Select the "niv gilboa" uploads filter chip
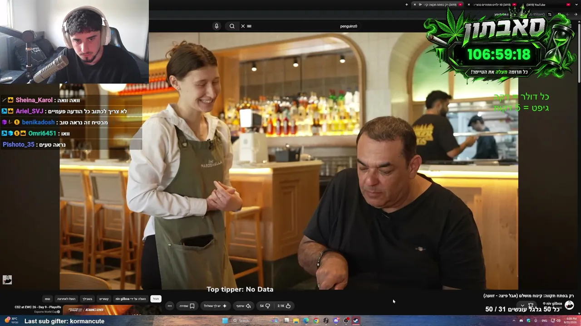 point(131,299)
